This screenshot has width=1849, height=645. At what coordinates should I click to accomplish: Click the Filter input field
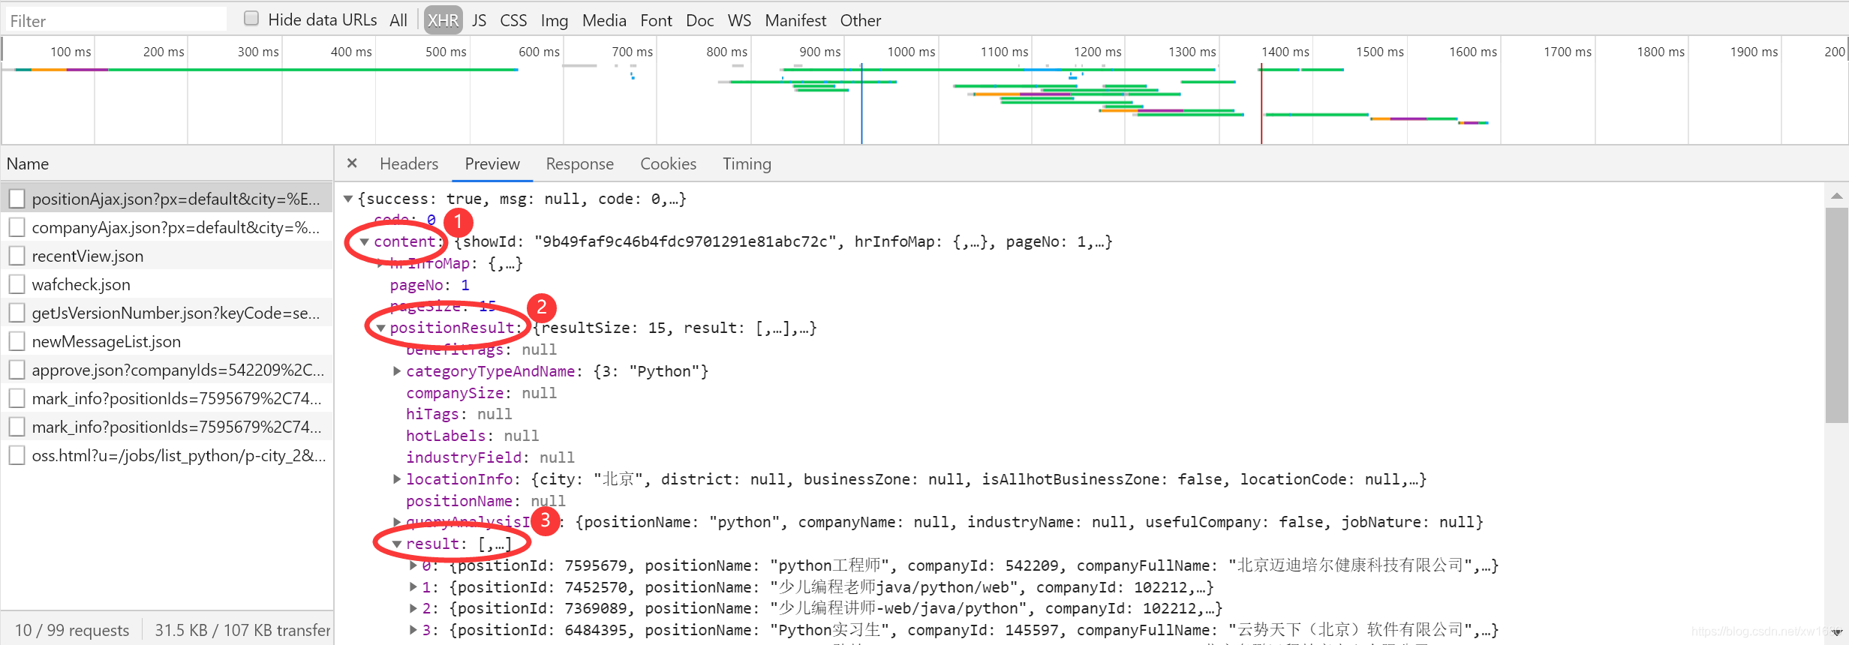[x=115, y=20]
